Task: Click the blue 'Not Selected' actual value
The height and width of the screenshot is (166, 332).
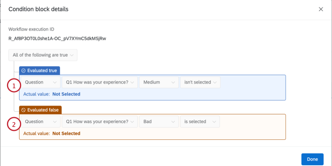Action: click(66, 94)
